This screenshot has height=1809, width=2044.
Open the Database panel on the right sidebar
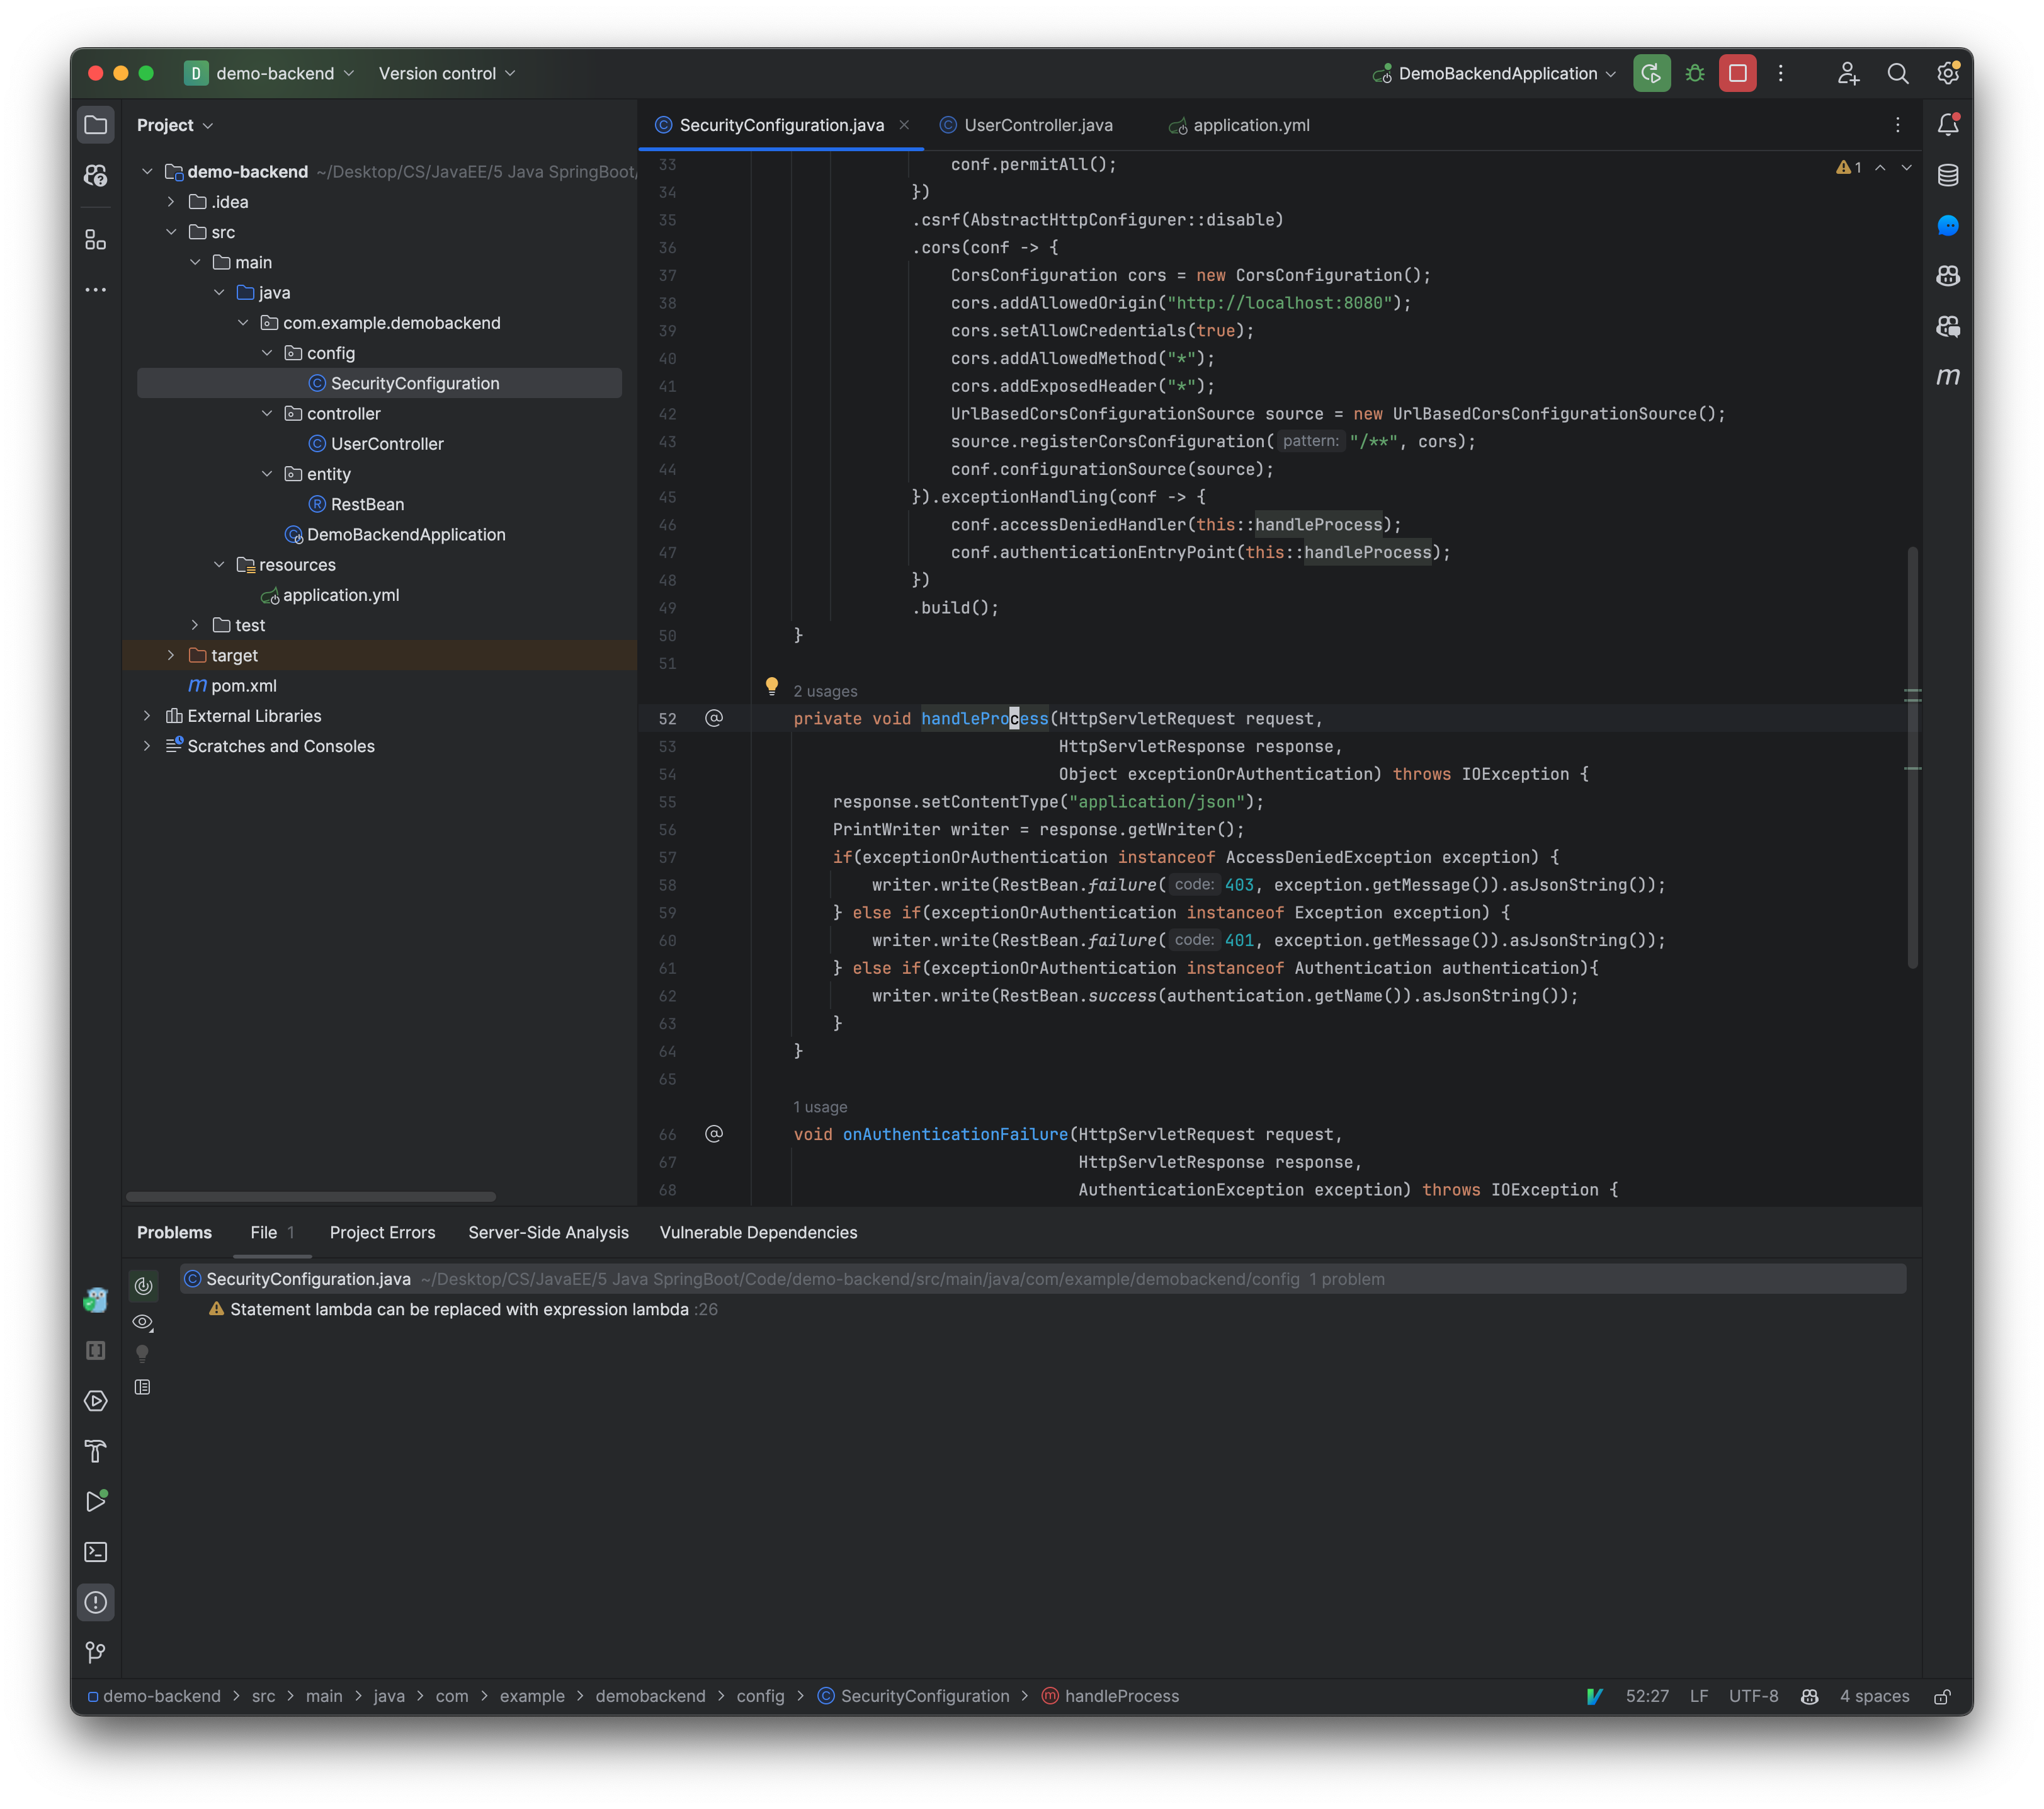(x=1948, y=175)
